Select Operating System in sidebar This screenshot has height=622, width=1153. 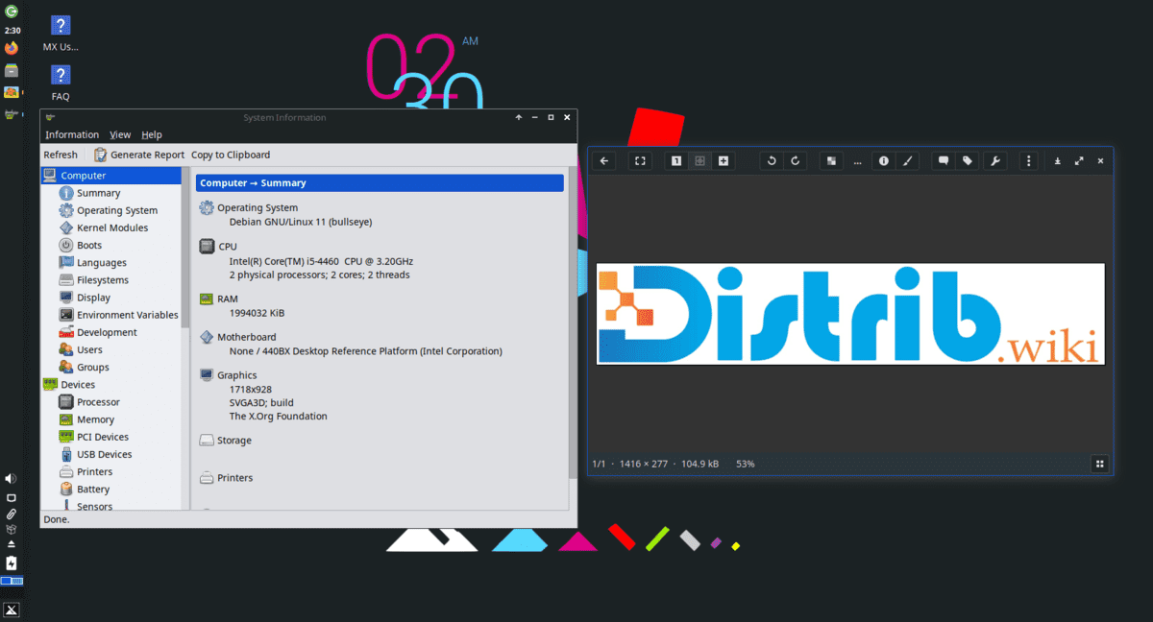(x=117, y=210)
